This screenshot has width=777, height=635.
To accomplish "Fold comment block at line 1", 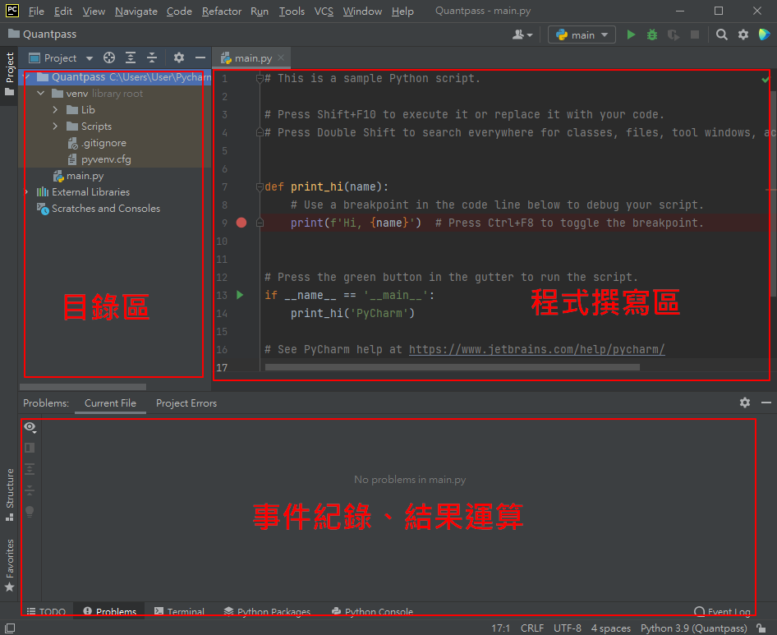I will click(x=260, y=78).
